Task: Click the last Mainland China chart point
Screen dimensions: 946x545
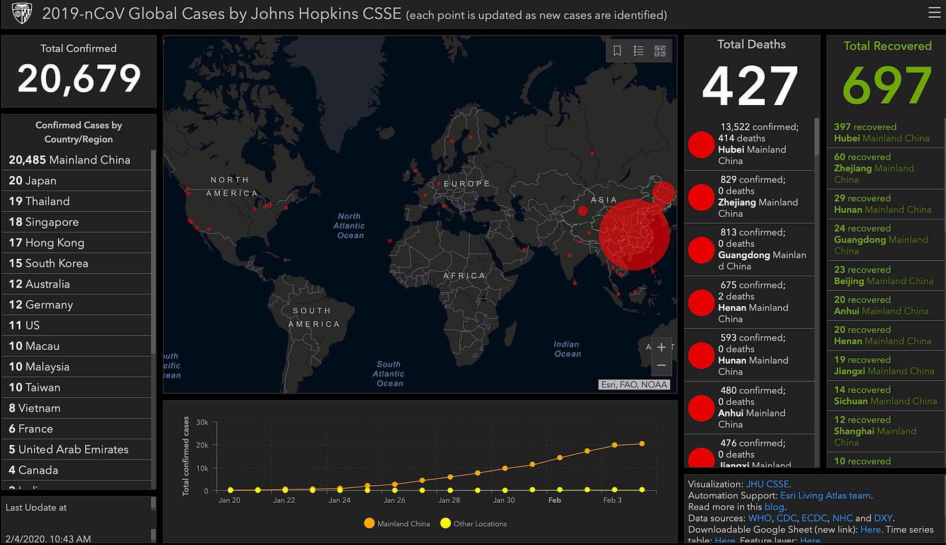Action: coord(642,444)
